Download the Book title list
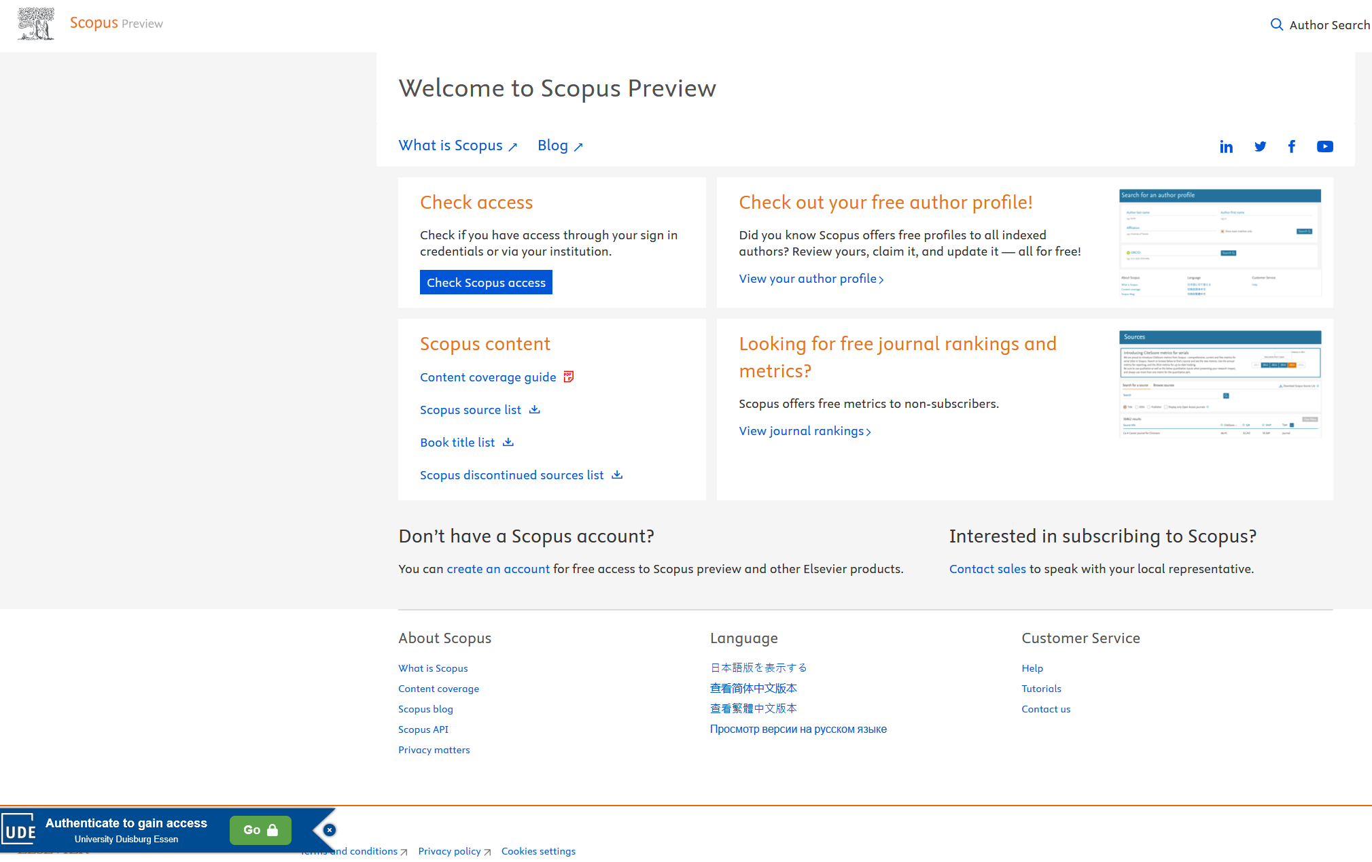 pos(508,442)
